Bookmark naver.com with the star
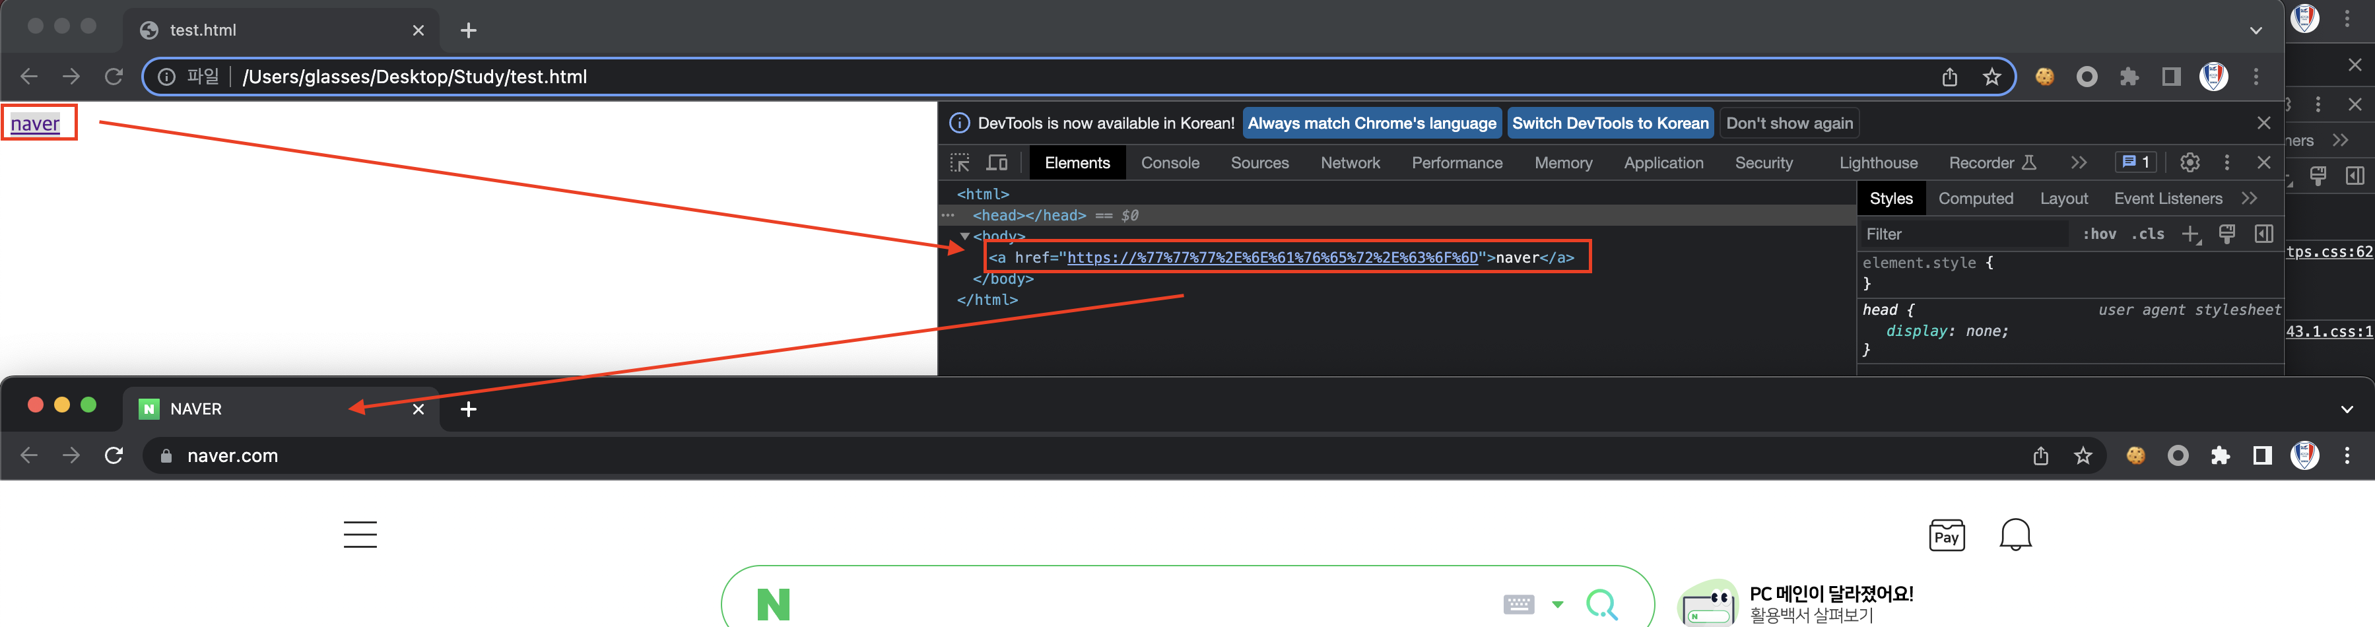This screenshot has width=2375, height=627. click(2083, 455)
